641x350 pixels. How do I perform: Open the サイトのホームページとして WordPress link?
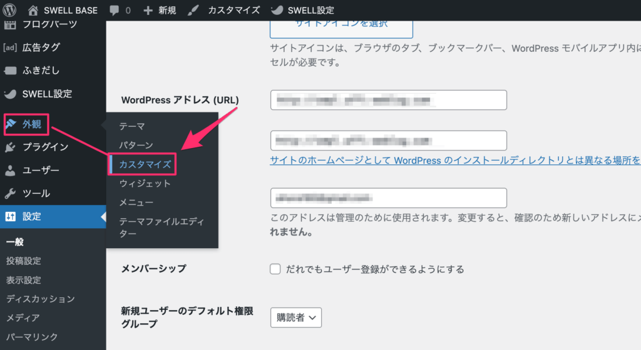455,161
